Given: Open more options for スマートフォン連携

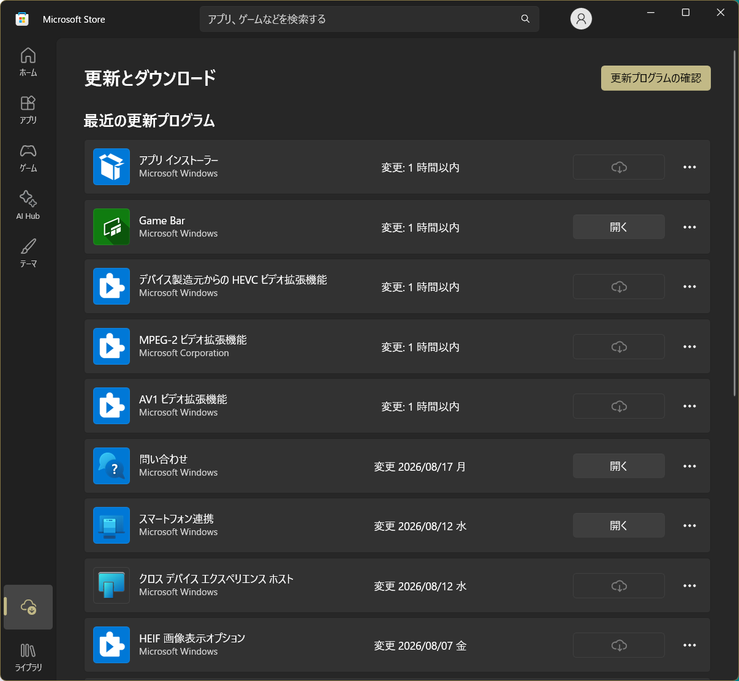Looking at the screenshot, I should 689,525.
